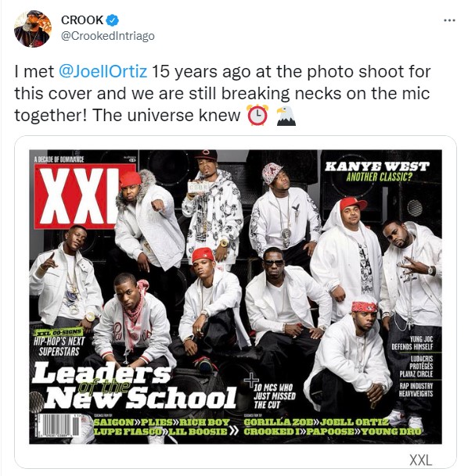The width and height of the screenshot is (468, 476).
Task: Click the white plus sign beside 10 MCs
Action: click(251, 381)
